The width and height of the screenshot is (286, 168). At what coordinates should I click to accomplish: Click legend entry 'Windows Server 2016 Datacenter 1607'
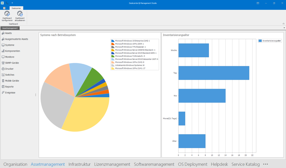point(137,59)
